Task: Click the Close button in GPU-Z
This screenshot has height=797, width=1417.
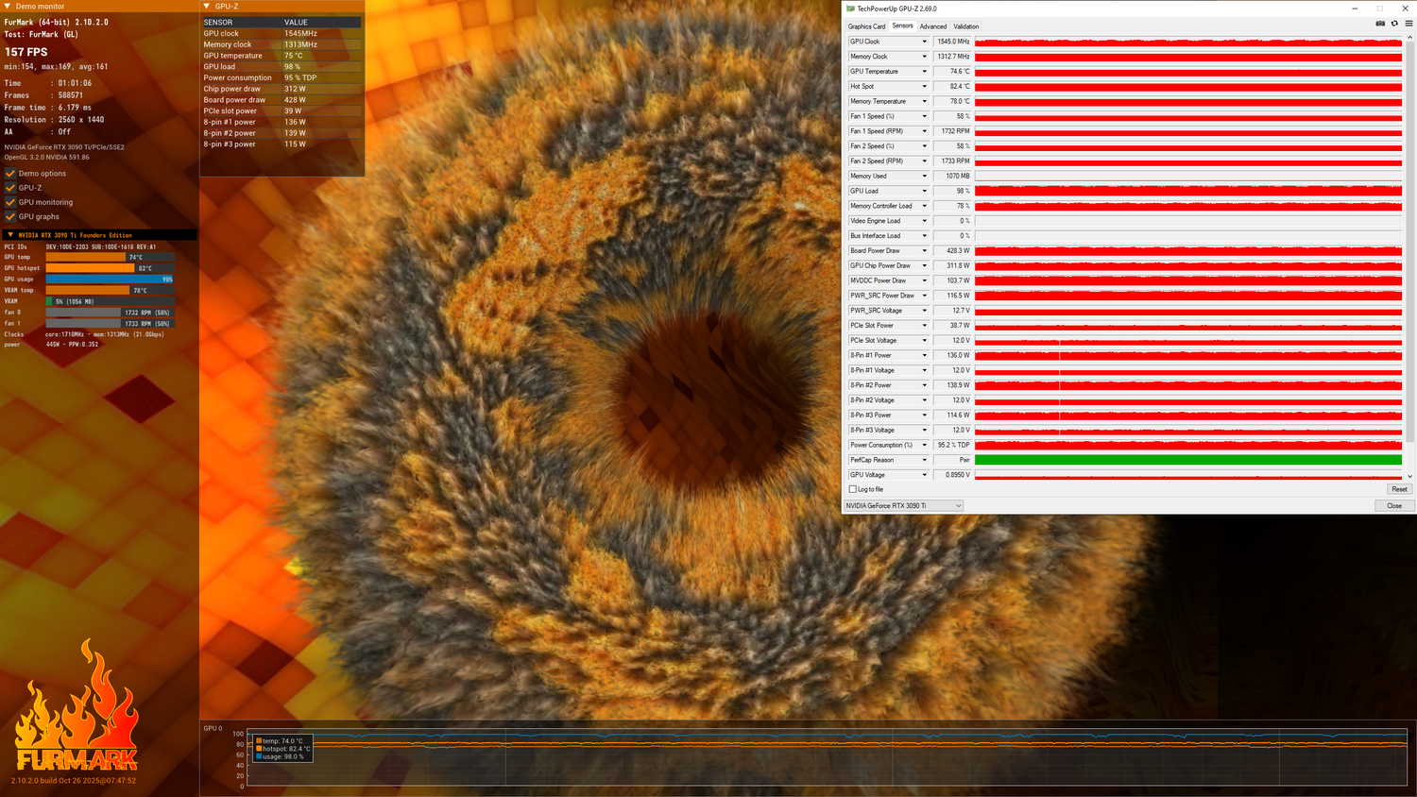Action: pos(1393,506)
